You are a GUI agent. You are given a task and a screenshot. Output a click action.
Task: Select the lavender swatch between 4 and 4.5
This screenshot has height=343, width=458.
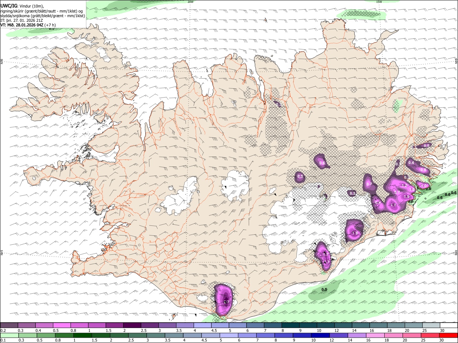click(203, 325)
